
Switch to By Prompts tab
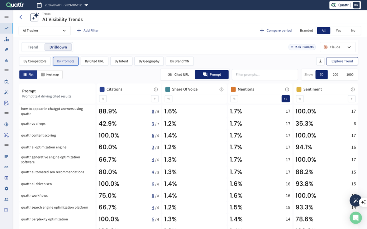tap(66, 61)
